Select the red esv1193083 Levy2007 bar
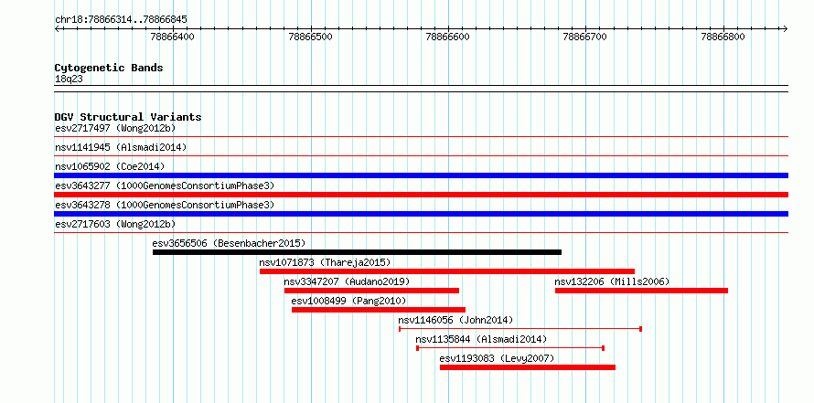 (x=528, y=367)
